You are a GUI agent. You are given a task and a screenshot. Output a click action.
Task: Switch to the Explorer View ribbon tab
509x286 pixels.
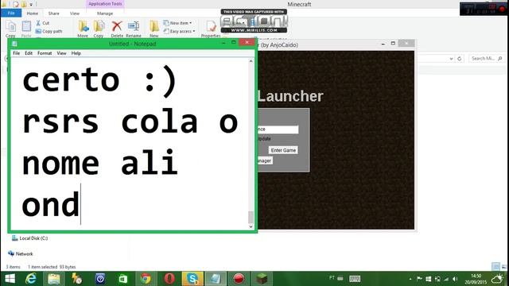(75, 14)
